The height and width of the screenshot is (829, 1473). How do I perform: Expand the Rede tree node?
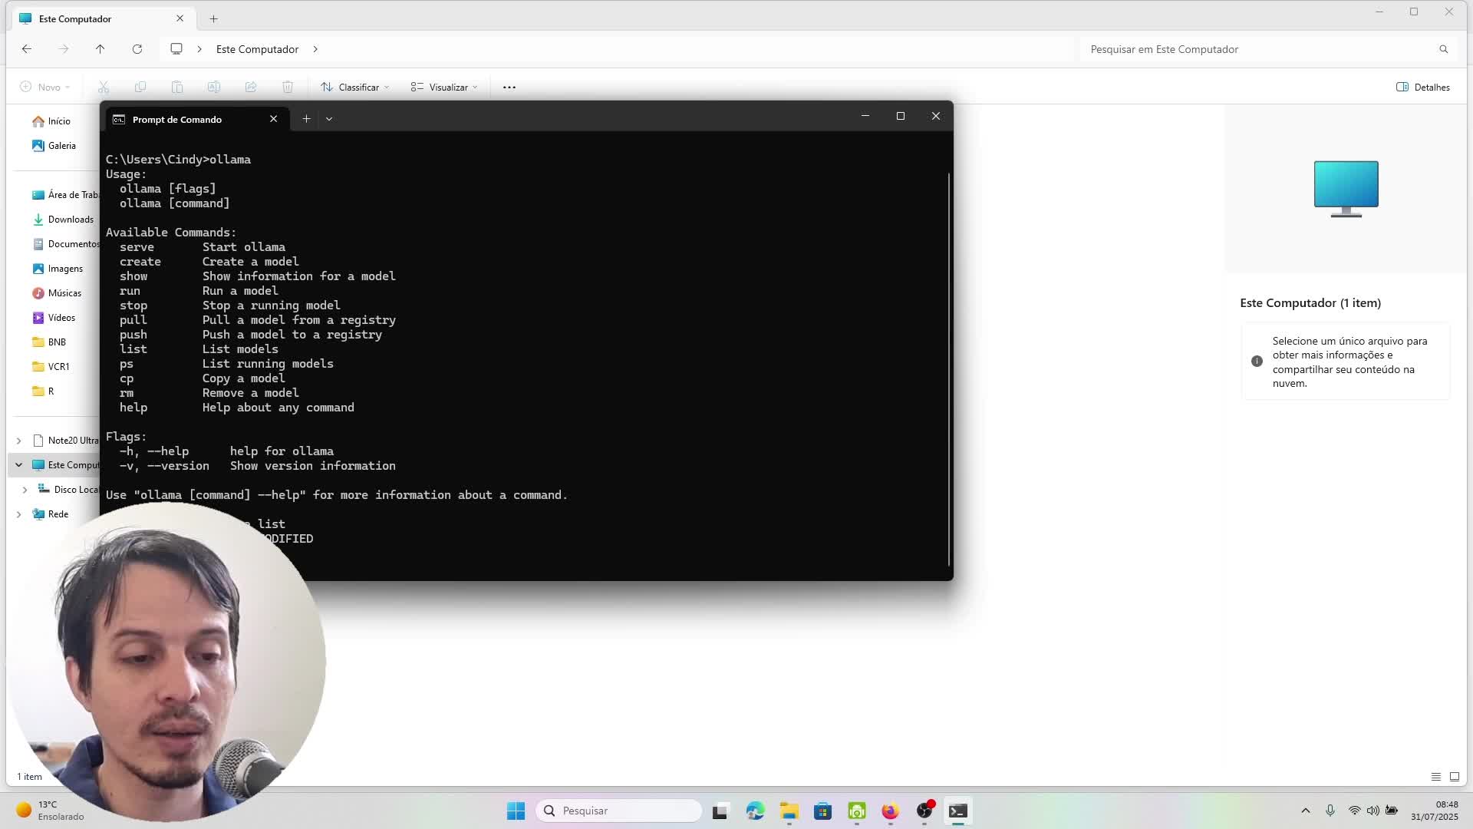pyautogui.click(x=18, y=514)
